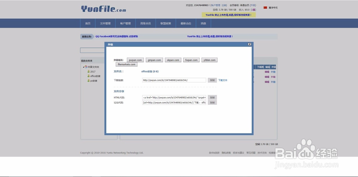The width and height of the screenshot is (358, 177).
Task: Open the 最新动态 navigation tab
Action: coord(186,23)
